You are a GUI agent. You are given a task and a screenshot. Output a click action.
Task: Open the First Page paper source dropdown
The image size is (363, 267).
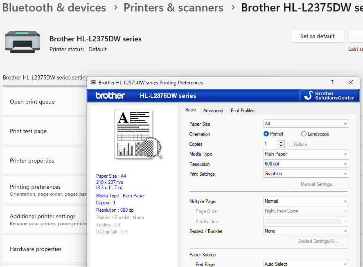[306, 264]
